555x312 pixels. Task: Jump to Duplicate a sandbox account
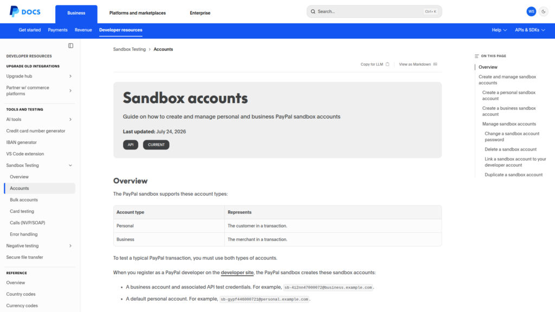coord(513,175)
